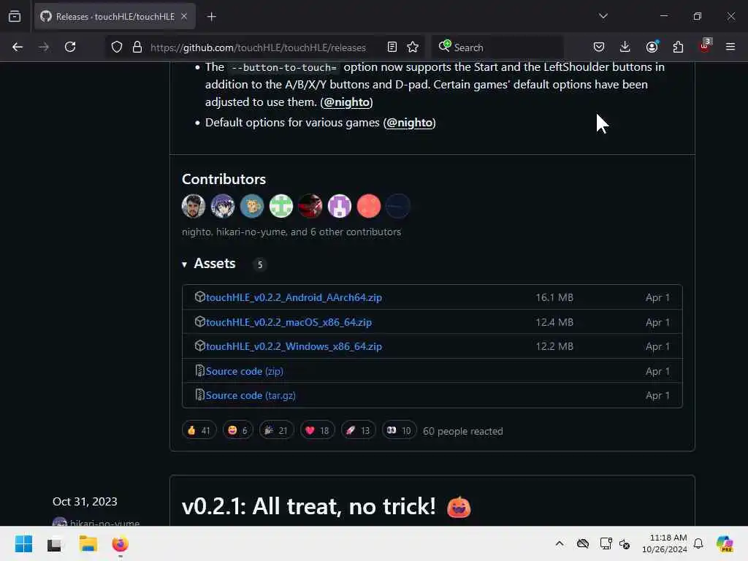Click package icon beside macOS zip
Viewport: 748px width, 561px height.
200,321
